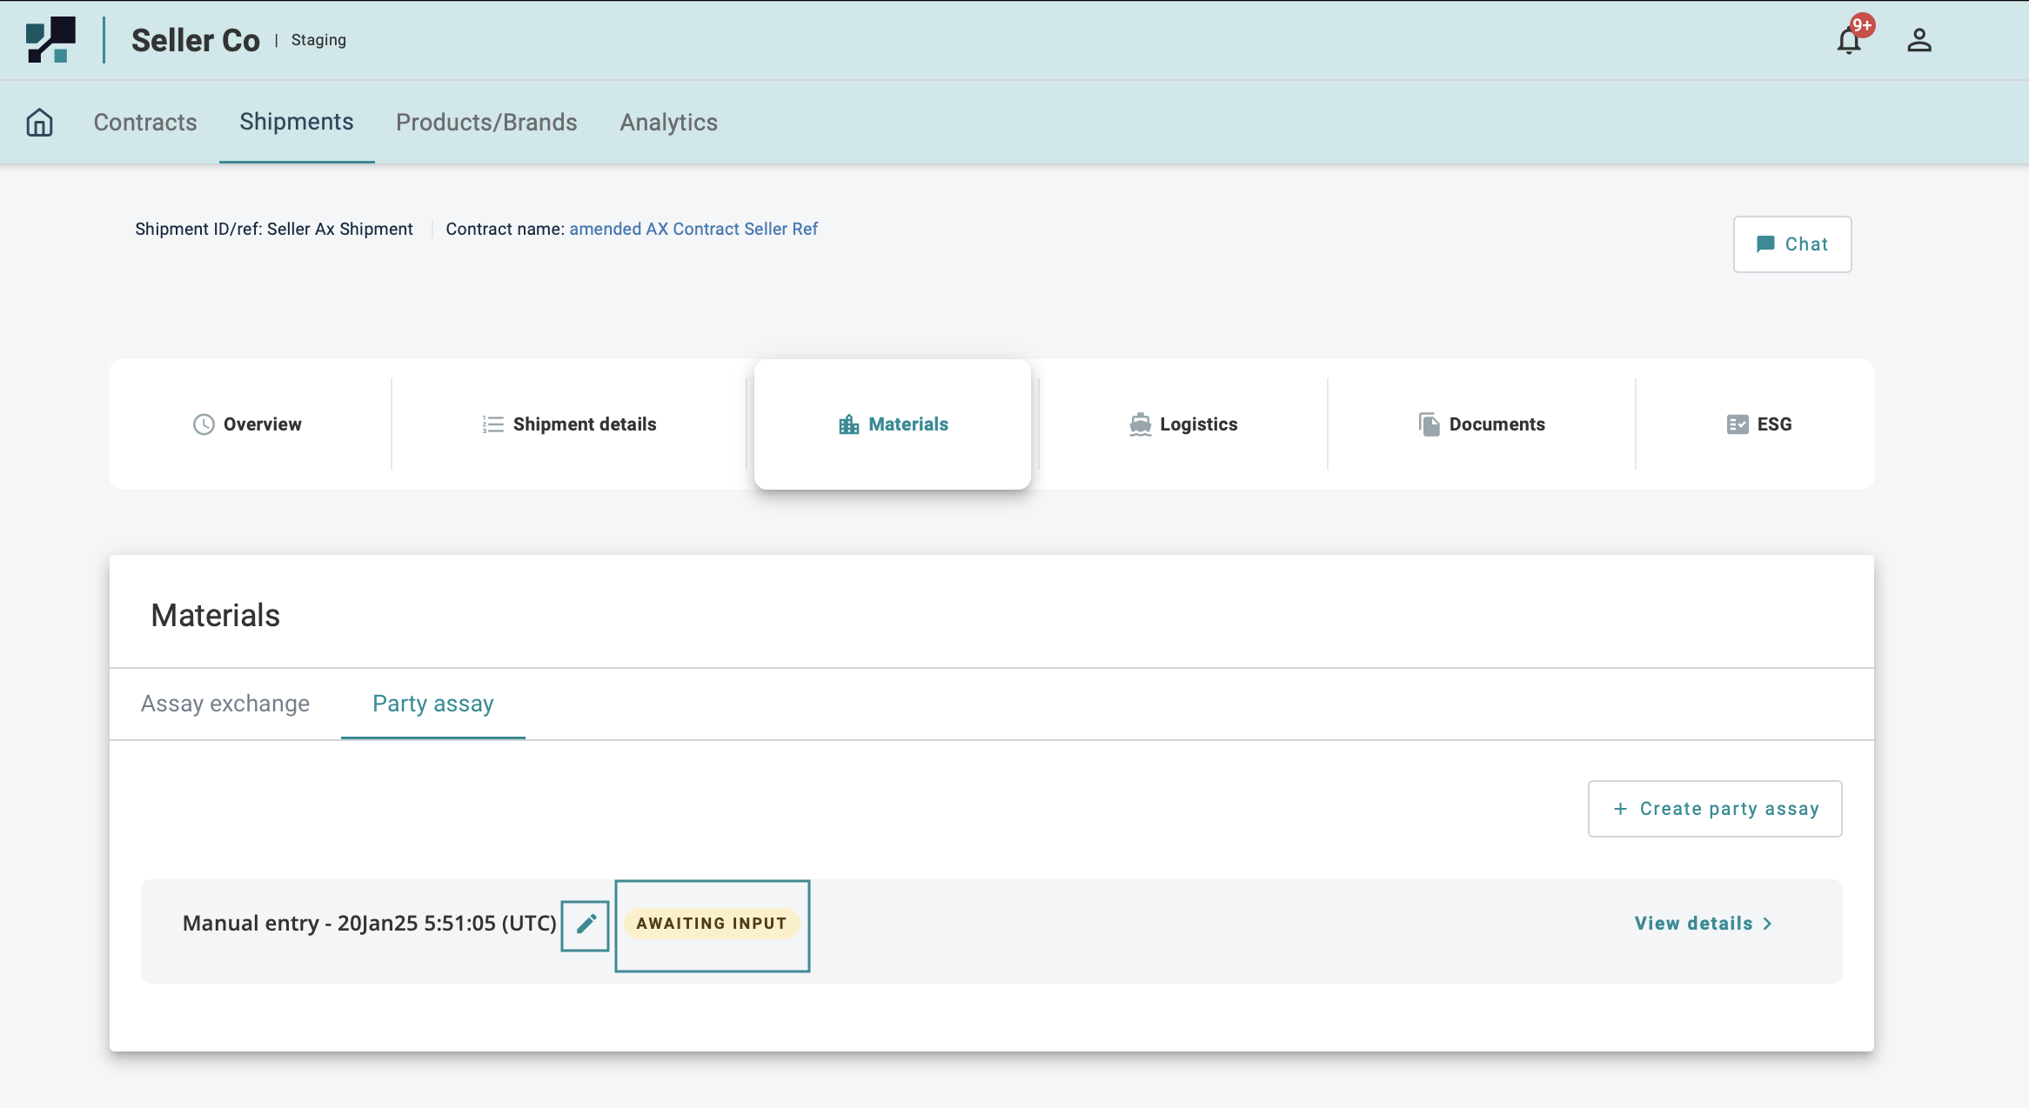Open the ESG tab
This screenshot has height=1108, width=2029.
tap(1758, 424)
